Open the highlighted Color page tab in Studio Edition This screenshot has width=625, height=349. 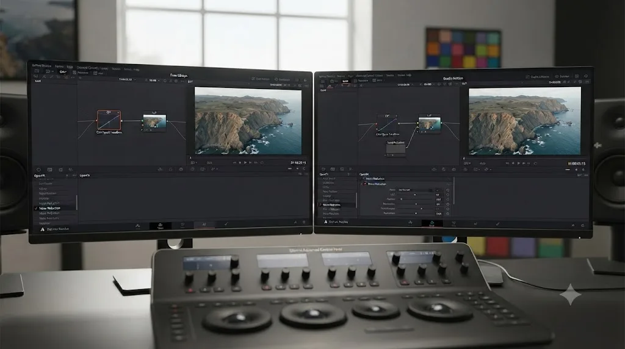(432, 225)
